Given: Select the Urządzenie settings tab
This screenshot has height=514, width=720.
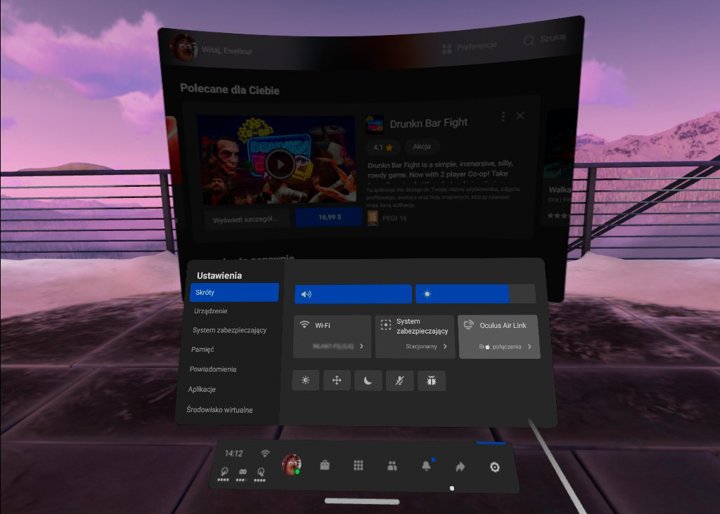Looking at the screenshot, I should click(211, 311).
